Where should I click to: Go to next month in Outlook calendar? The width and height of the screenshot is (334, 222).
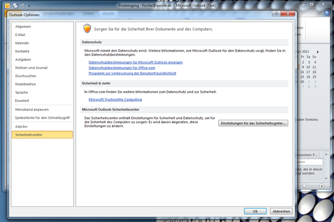coord(318,52)
